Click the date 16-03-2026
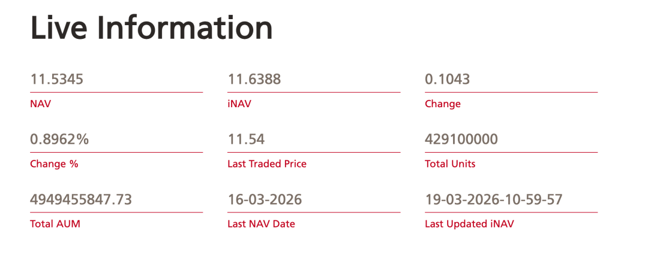 tap(265, 199)
